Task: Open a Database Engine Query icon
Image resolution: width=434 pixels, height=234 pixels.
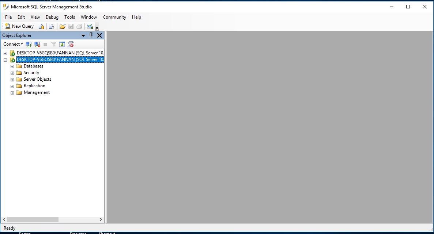Action: (41, 26)
